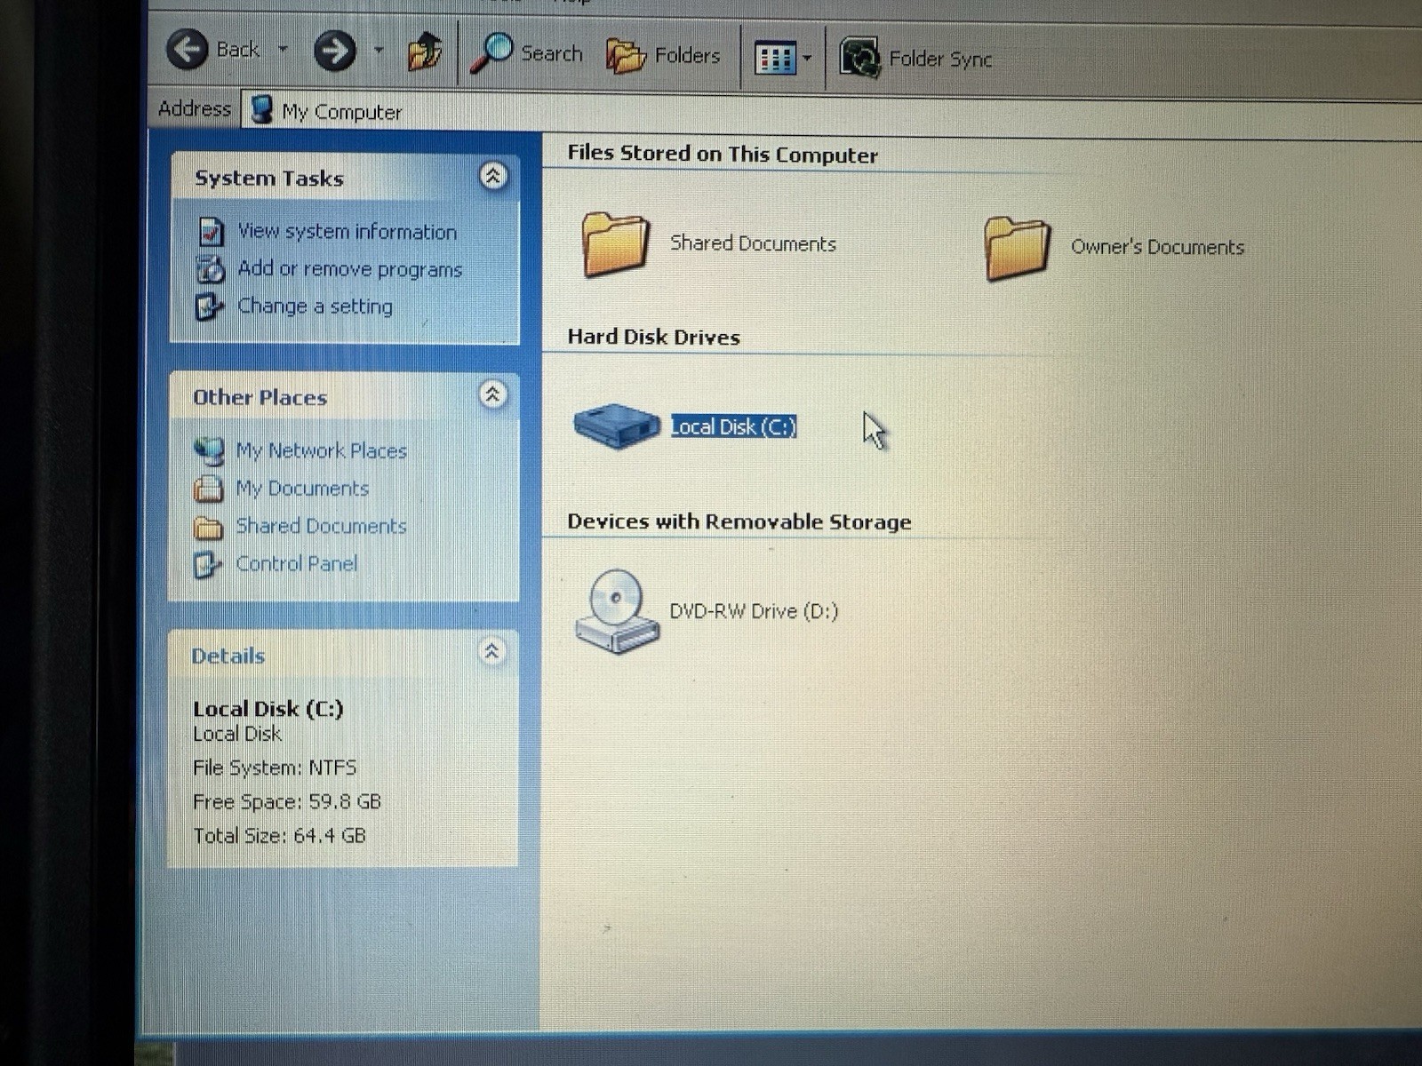Screen dimensions: 1422x1066
Task: Click the Local Disk (C:) highlighted label
Action: (x=733, y=426)
